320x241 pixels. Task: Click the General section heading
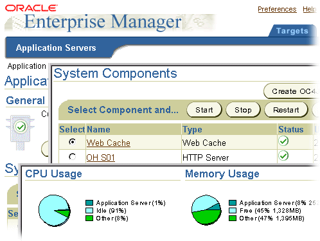[26, 100]
